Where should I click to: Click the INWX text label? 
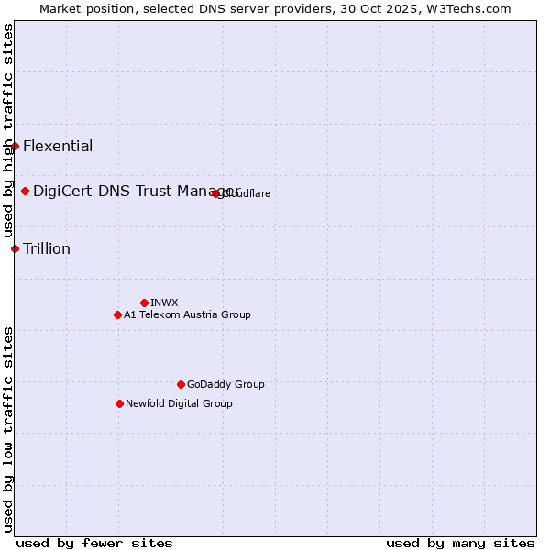[164, 302]
